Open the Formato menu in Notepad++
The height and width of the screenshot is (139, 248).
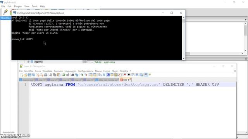click(x=58, y=71)
